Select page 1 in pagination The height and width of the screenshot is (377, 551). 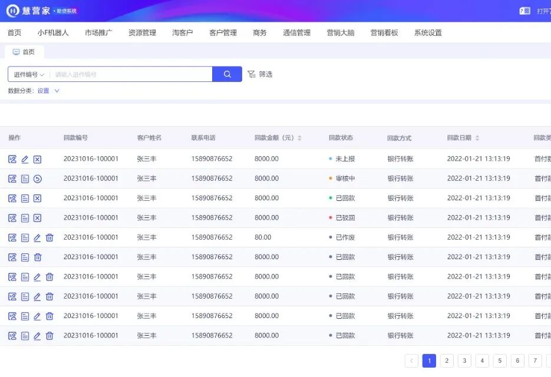click(429, 361)
